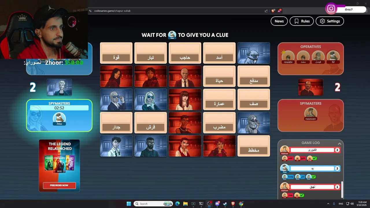Select the word card مدفع
The height and width of the screenshot is (208, 370).
point(254,76)
